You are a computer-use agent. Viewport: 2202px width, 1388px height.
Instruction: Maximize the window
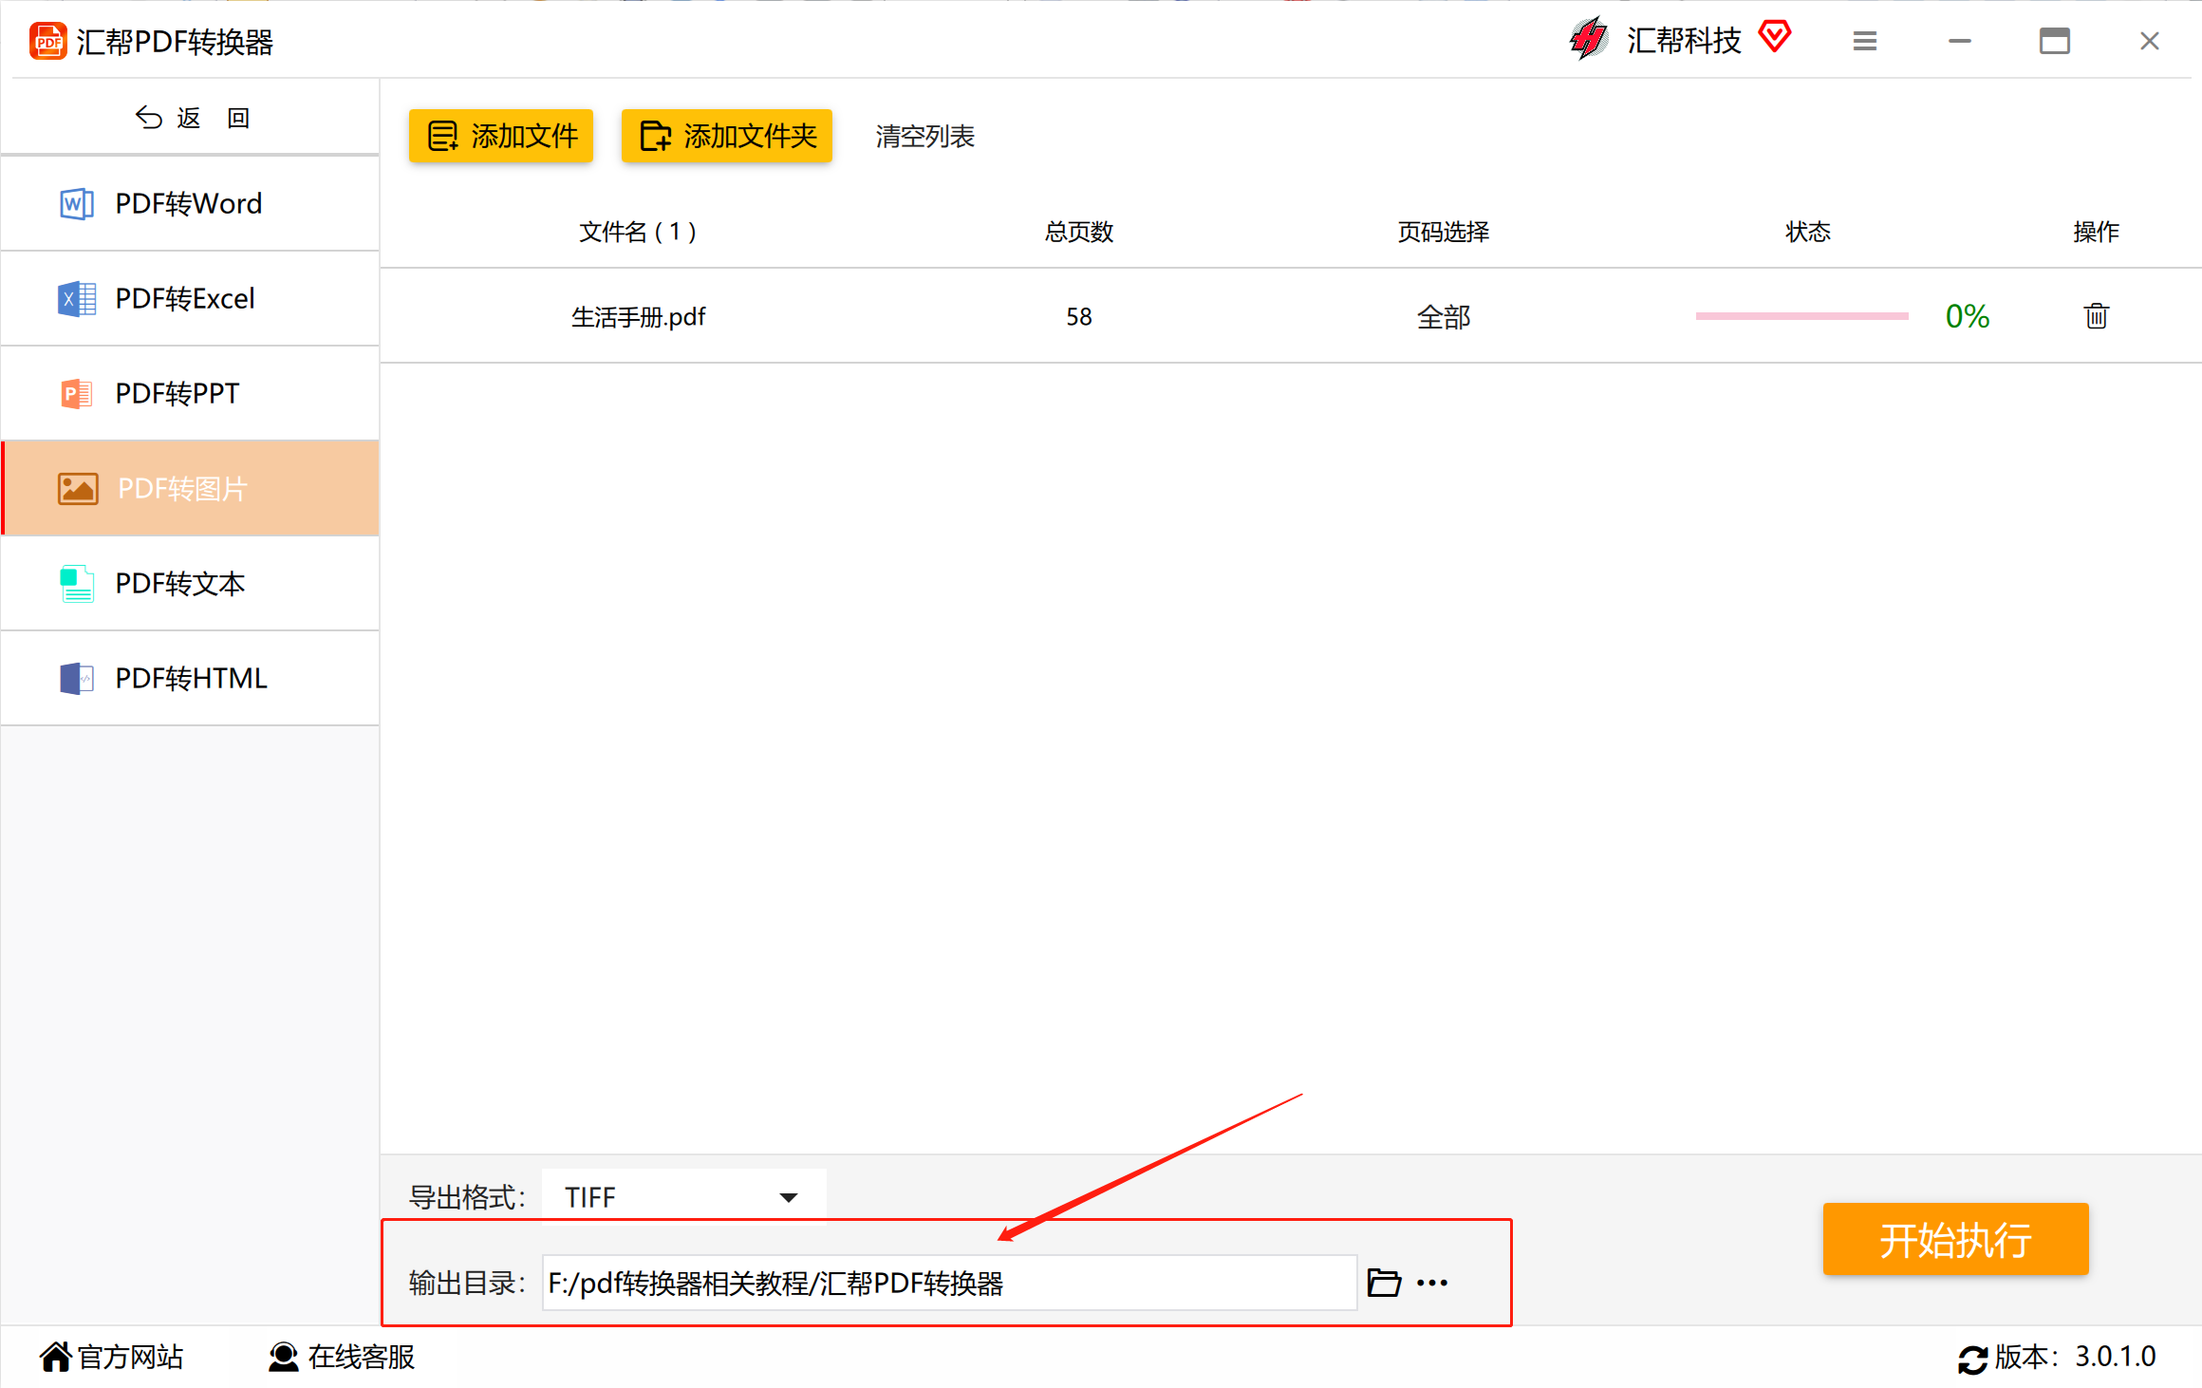[2055, 41]
